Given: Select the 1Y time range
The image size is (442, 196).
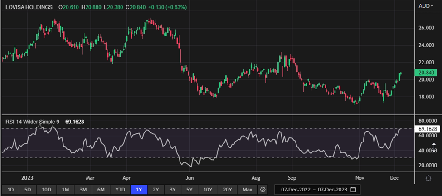Looking at the screenshot, I should point(139,190).
